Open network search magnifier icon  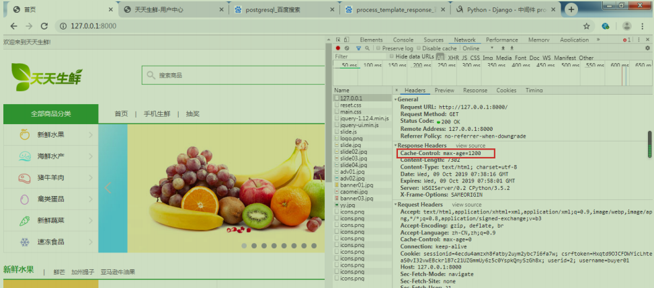[x=367, y=48]
